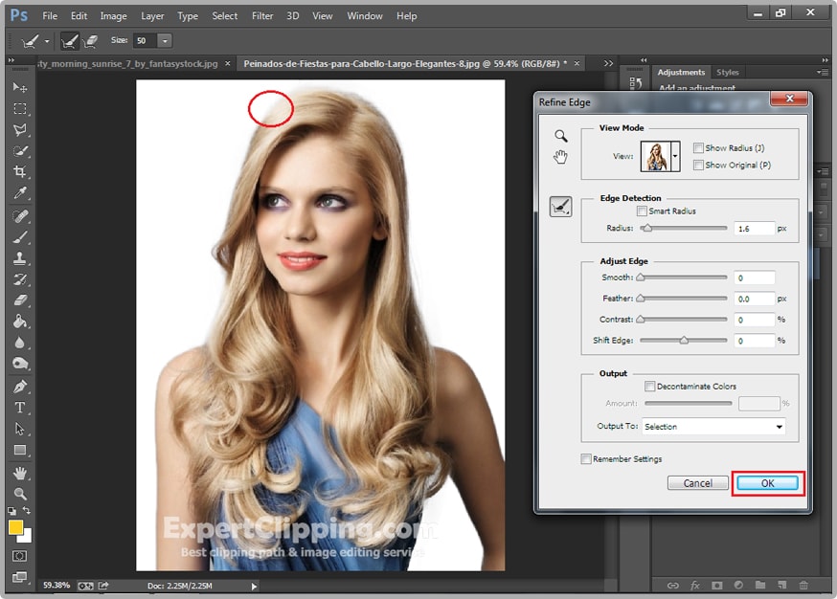837x599 pixels.
Task: Expand the brush Size dropdown arrow
Action: click(165, 41)
